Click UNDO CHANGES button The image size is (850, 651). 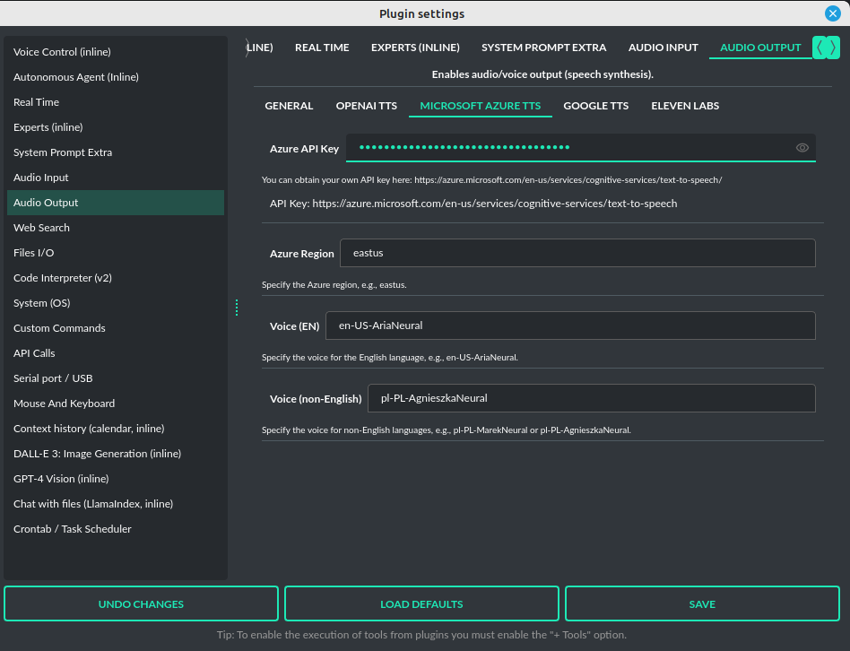coord(141,603)
